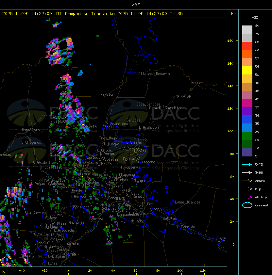The width and height of the screenshot is (272, 275).
Task: Click the 'V_Flores' map label
Action: click(49, 263)
